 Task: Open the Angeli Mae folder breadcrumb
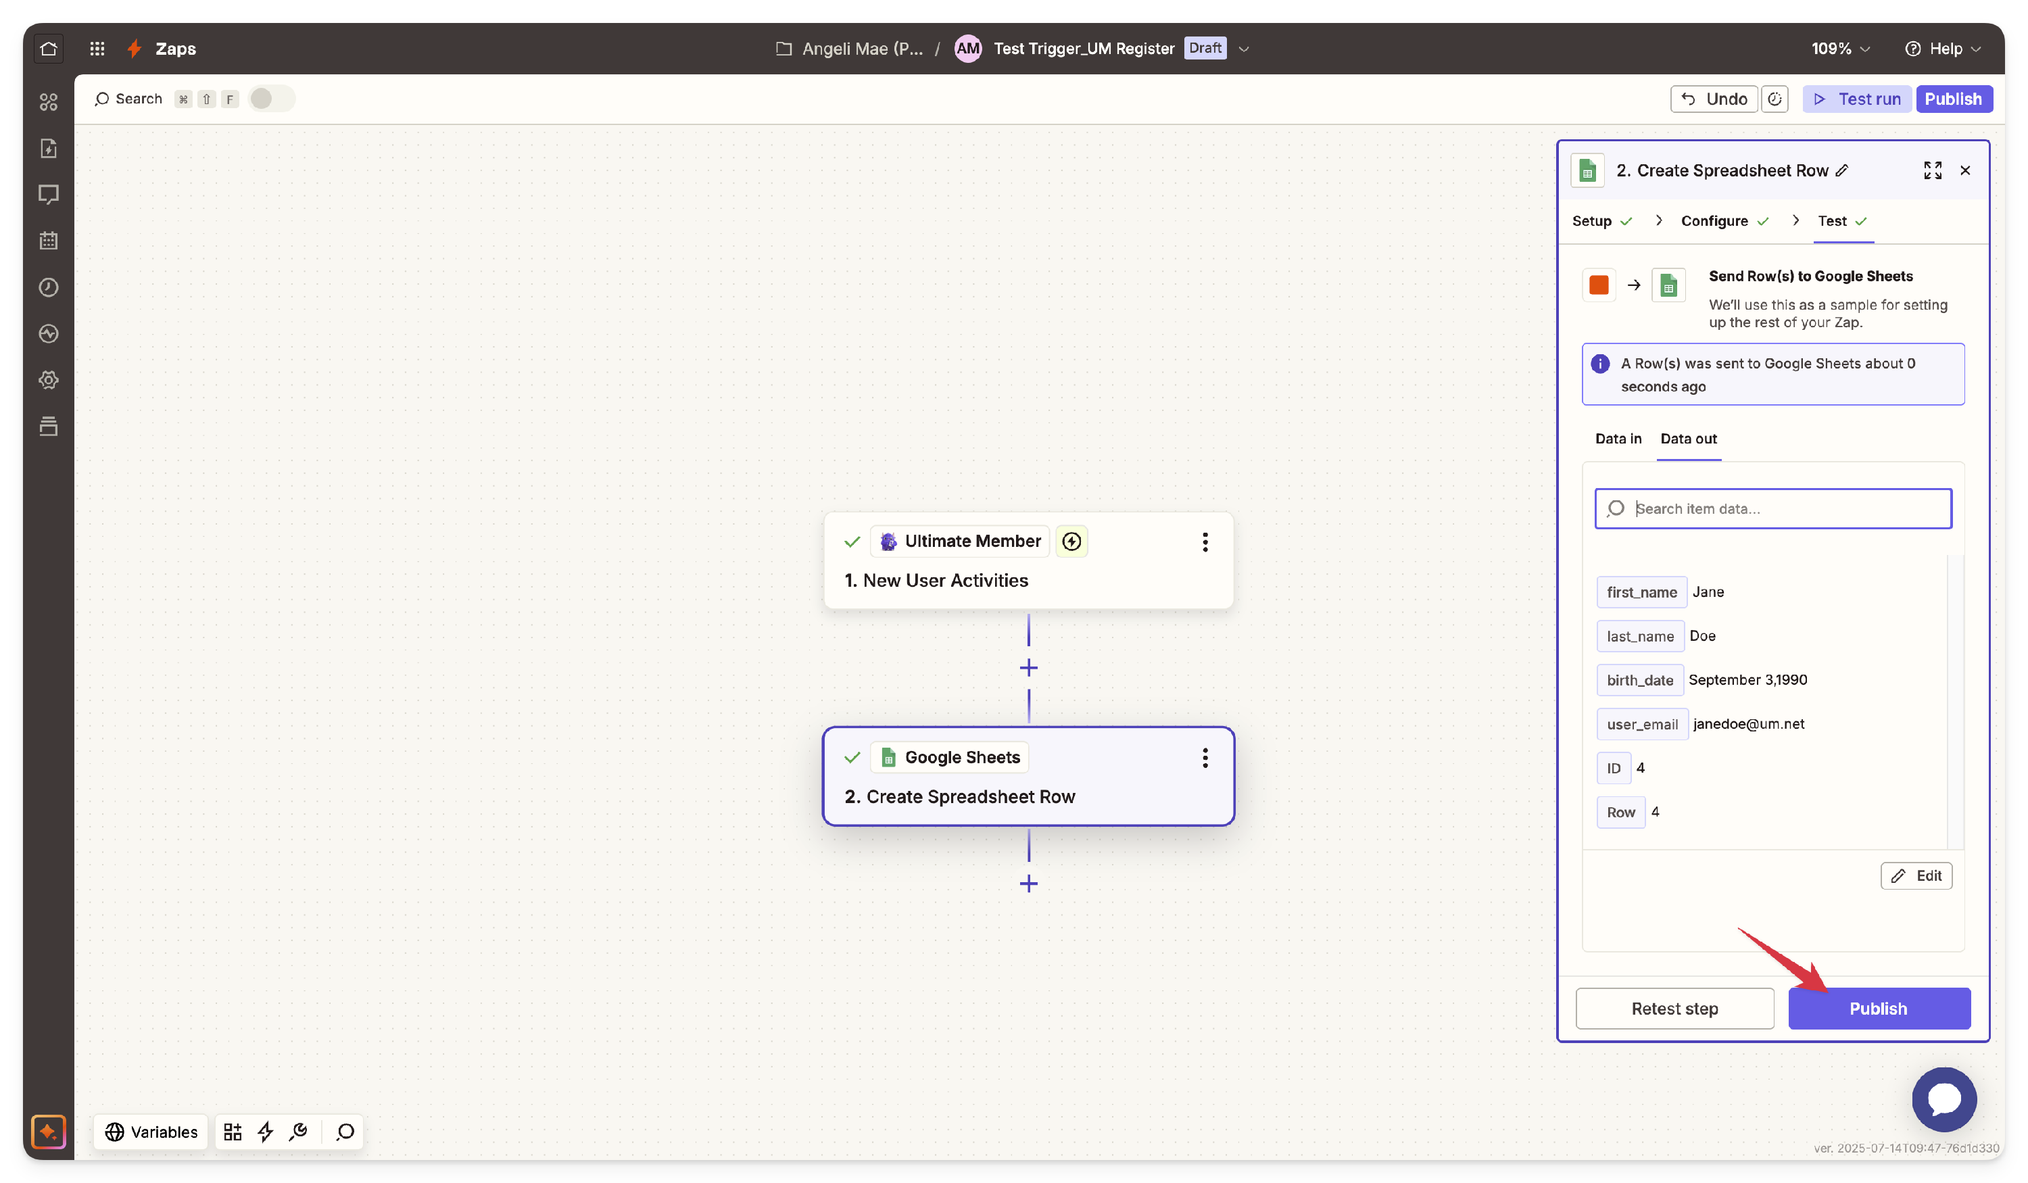coord(848,49)
